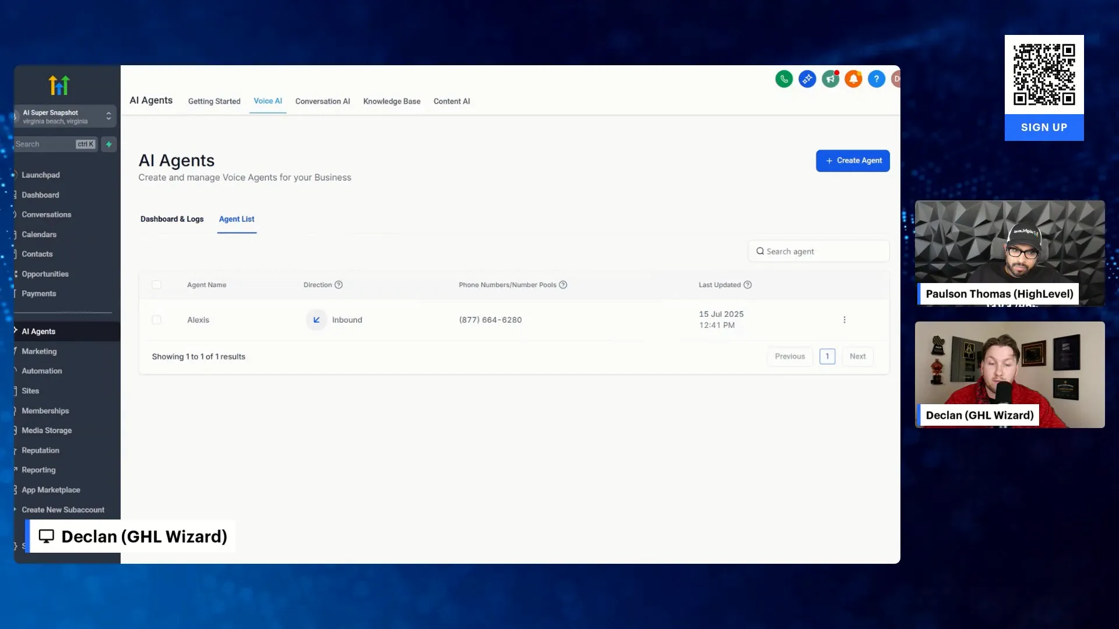Click the HighLevel arrows logo

[59, 85]
